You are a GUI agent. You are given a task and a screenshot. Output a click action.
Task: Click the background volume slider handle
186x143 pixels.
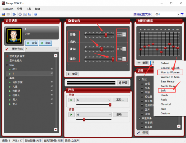point(84,119)
